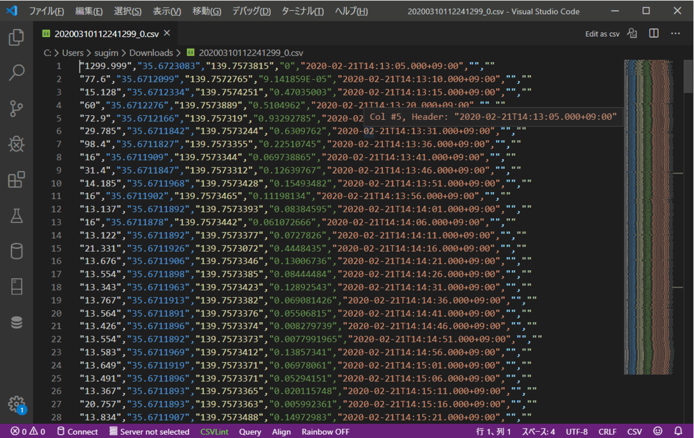This screenshot has height=438, width=694.
Task: Open the Source Control view
Action: pyautogui.click(x=16, y=108)
